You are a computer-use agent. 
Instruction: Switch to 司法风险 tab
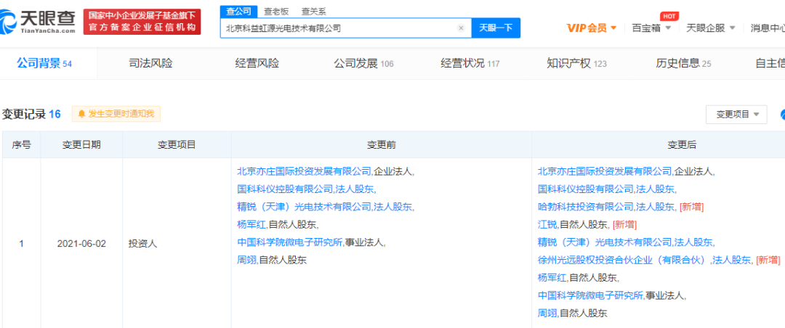coord(150,64)
